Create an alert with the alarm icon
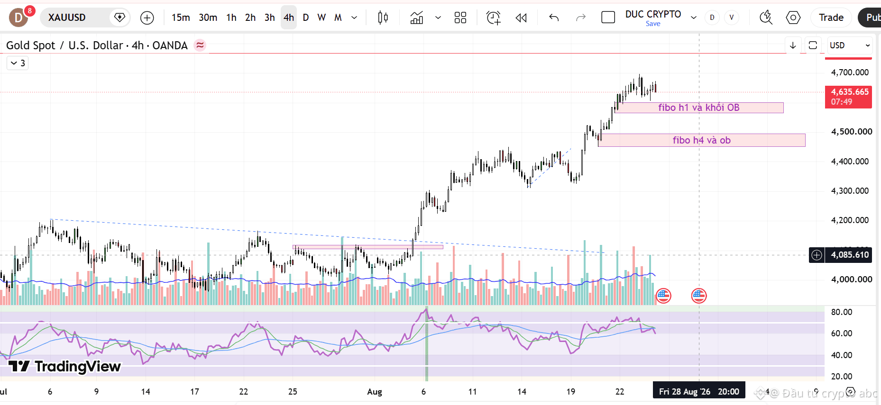Image resolution: width=881 pixels, height=405 pixels. coord(494,18)
